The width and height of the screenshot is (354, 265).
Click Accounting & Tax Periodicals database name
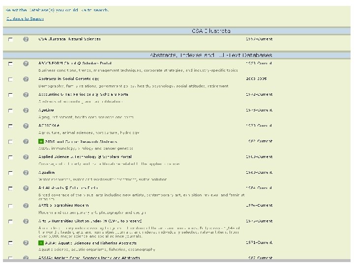pos(83,94)
